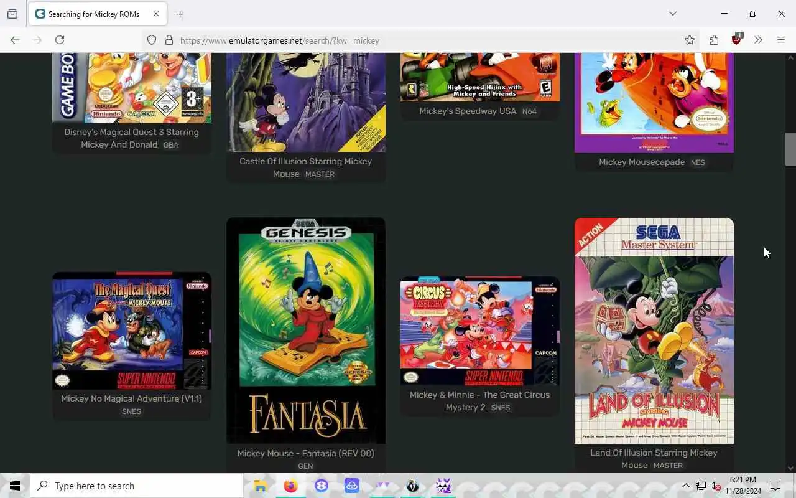Screen dimensions: 796x498
Task: Click the page's vertical scrollbar thumb
Action: (x=790, y=149)
